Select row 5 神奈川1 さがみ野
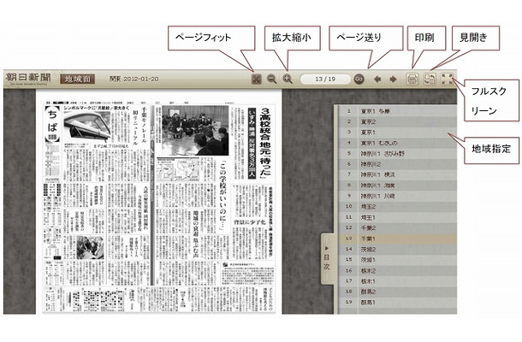The height and width of the screenshot is (342, 522). (x=398, y=154)
